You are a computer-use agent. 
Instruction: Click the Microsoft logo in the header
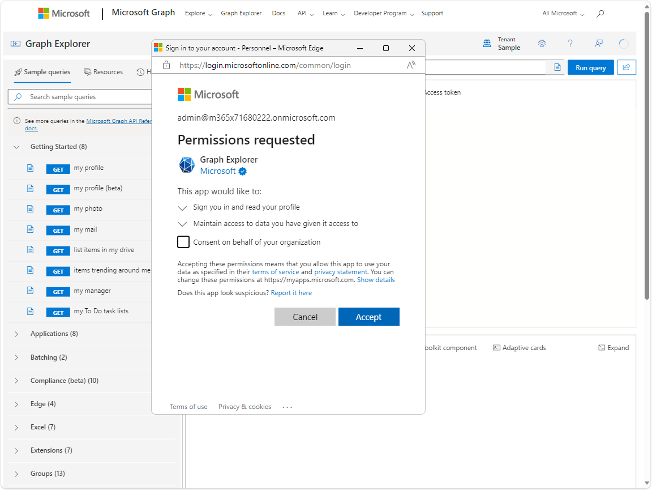pos(63,14)
